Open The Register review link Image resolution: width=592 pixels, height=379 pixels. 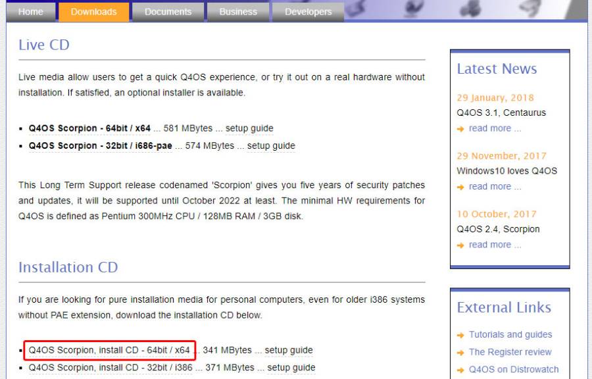coord(510,352)
